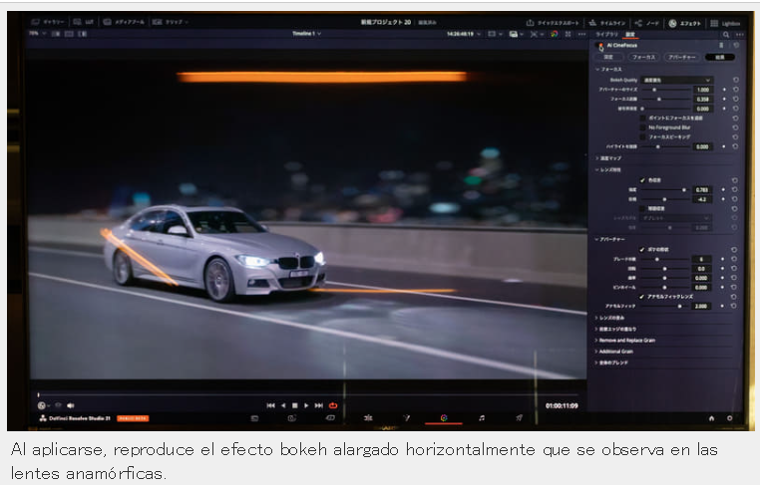Toggle the アナモルフィックレンズ checkbox
This screenshot has width=760, height=485.
click(x=641, y=296)
